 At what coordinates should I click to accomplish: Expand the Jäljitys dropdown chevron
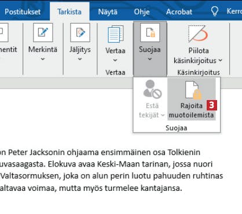[80, 59]
